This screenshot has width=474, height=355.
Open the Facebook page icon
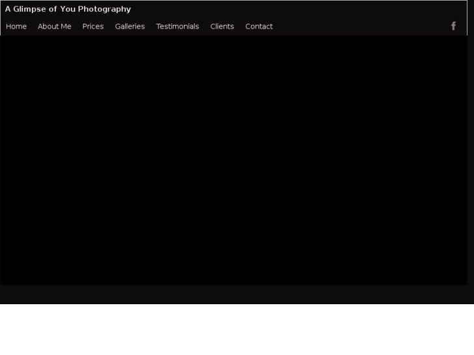coord(453,26)
